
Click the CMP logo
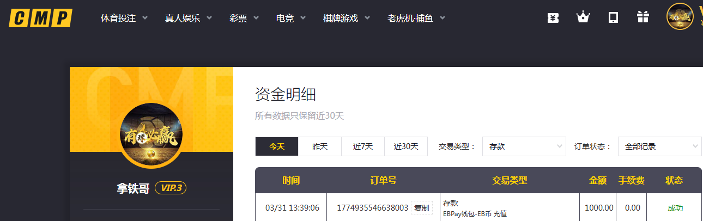[x=40, y=18]
